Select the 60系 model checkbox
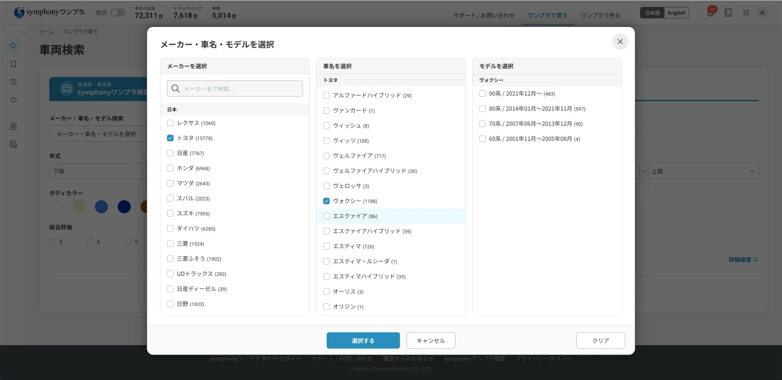This screenshot has width=782, height=380. (x=482, y=139)
